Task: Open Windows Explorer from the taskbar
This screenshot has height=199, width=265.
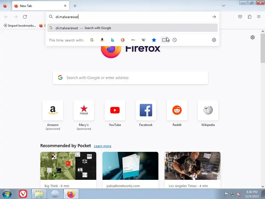Action: pyautogui.click(x=39, y=194)
